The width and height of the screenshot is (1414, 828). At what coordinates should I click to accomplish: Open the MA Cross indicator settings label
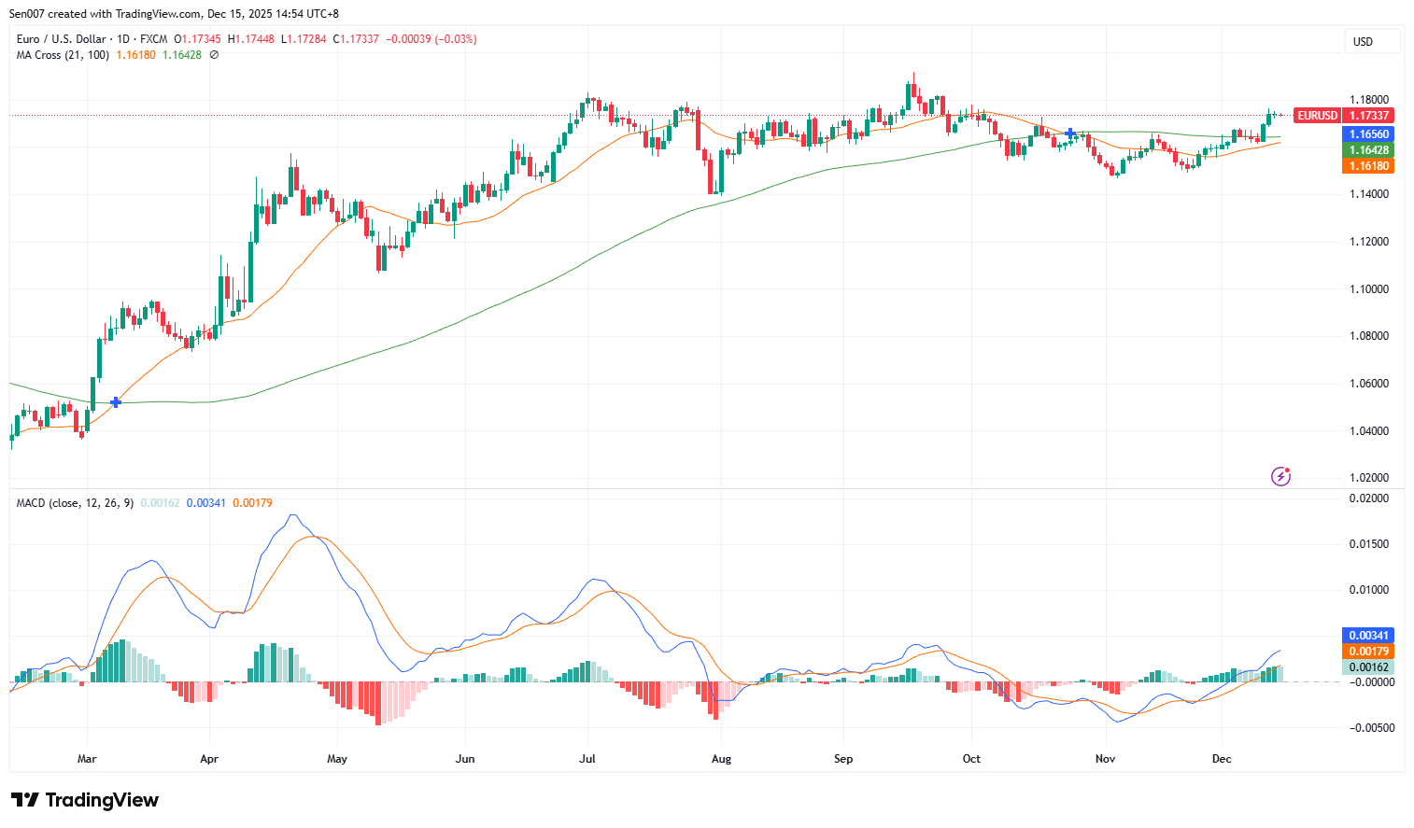pyautogui.click(x=62, y=54)
